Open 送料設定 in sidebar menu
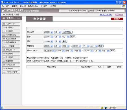The image size is (127, 110). 11,31
